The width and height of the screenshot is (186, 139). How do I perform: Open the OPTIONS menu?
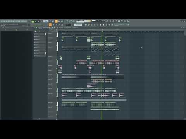pos(18,21)
